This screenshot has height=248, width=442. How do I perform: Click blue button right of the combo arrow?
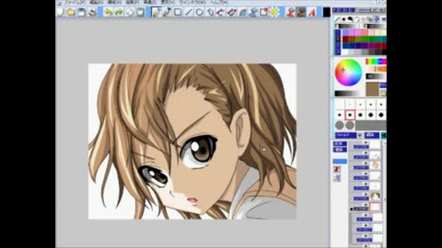click(x=372, y=135)
